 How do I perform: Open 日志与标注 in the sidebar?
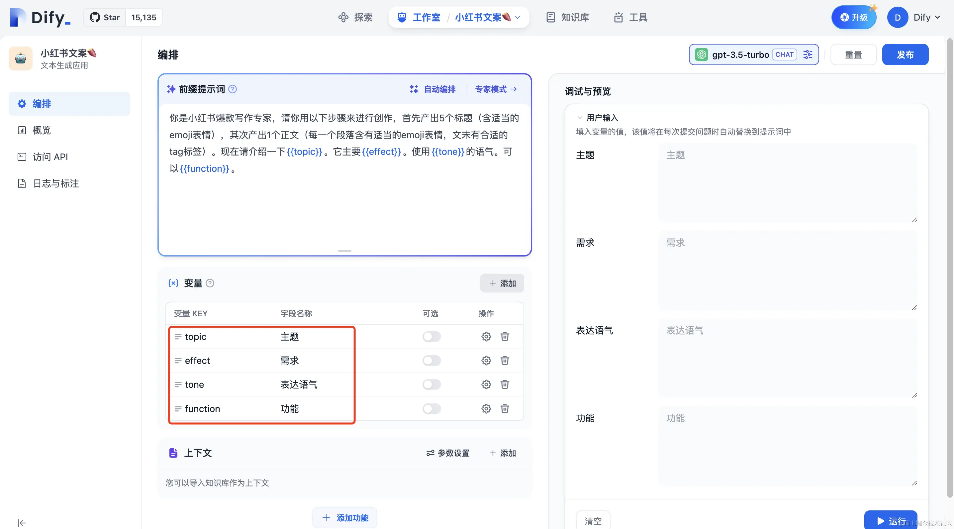point(55,183)
